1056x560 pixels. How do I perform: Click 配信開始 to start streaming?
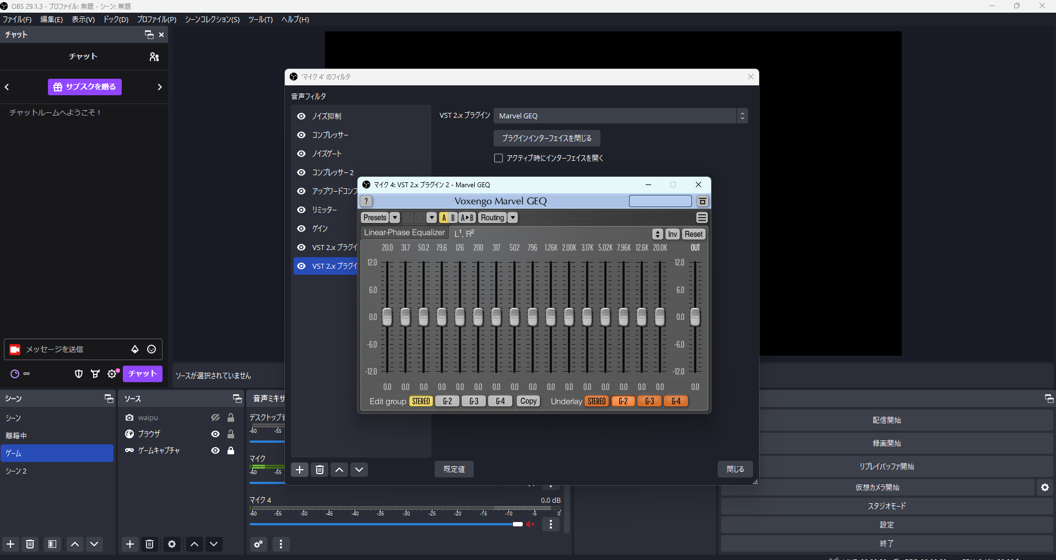tap(887, 420)
